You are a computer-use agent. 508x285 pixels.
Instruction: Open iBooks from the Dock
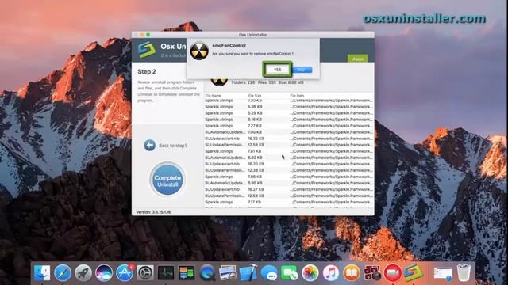coord(352,273)
